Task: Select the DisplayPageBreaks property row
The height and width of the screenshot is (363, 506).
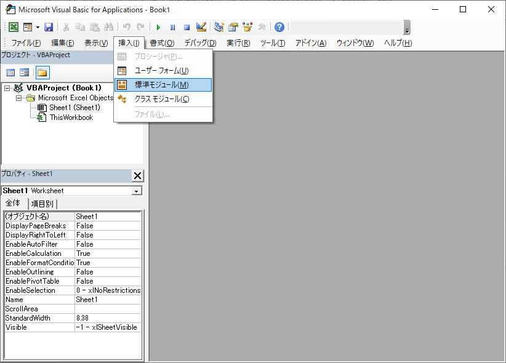Action: [73, 226]
